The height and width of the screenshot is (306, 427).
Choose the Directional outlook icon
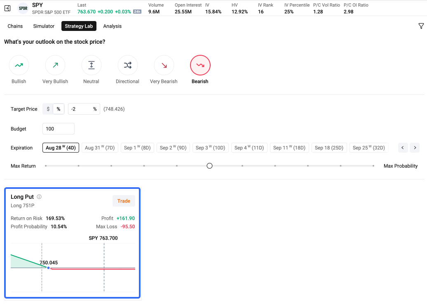[128, 65]
